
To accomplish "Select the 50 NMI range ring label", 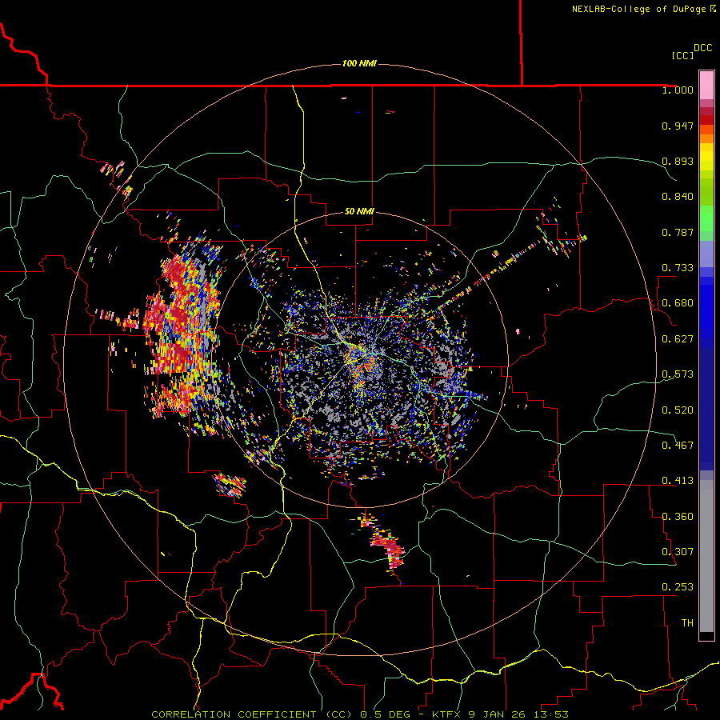I will pyautogui.click(x=359, y=211).
